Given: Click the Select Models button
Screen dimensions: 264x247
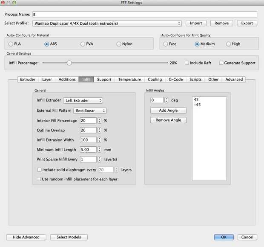Looking at the screenshot, I should [x=69, y=237].
